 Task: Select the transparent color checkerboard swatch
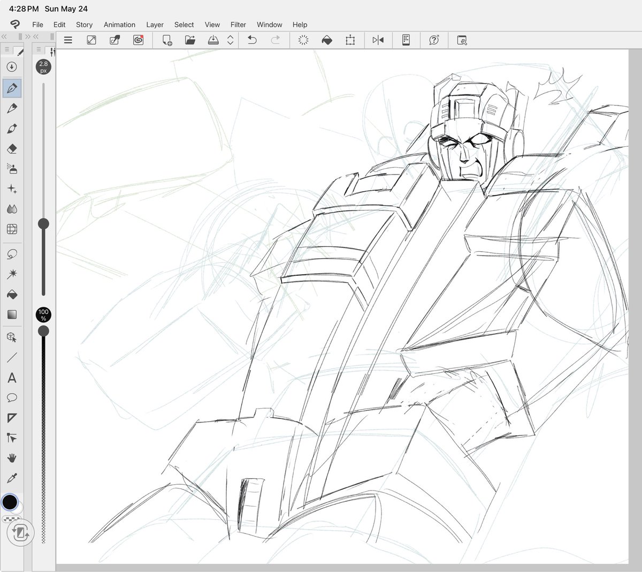click(8, 518)
